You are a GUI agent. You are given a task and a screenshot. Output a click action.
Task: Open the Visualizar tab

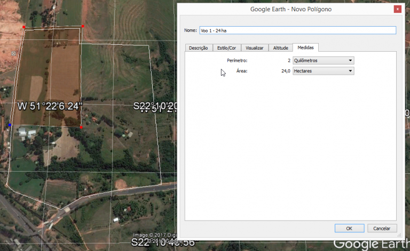coord(255,48)
